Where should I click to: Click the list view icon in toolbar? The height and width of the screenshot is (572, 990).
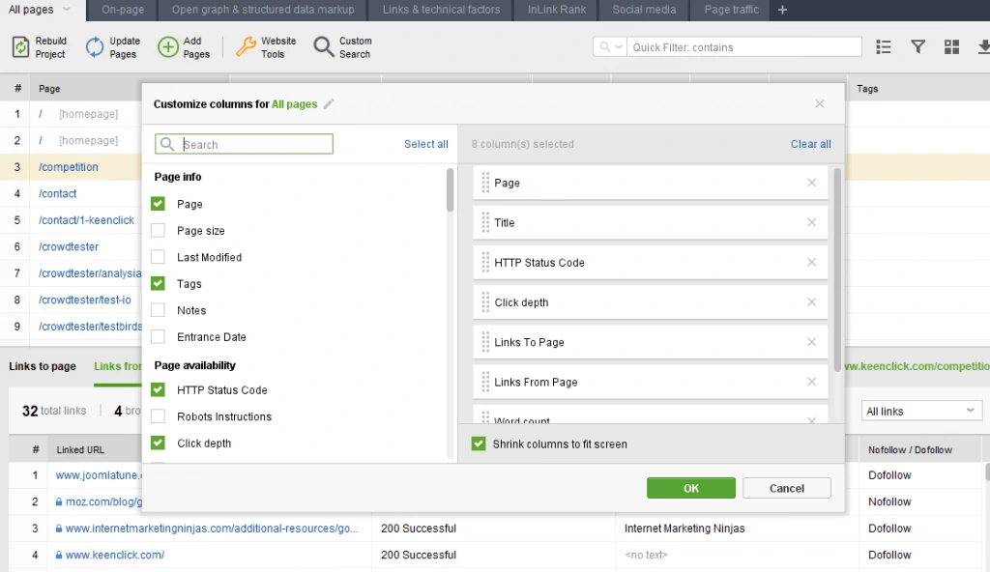[x=884, y=46]
